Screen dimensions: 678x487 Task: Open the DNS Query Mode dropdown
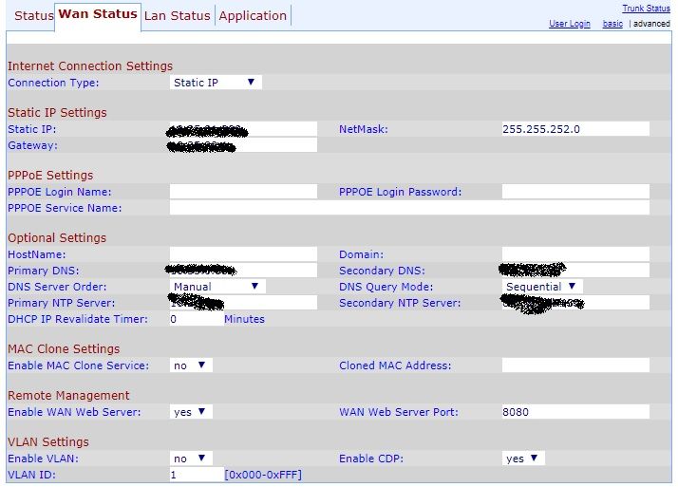pyautogui.click(x=542, y=286)
